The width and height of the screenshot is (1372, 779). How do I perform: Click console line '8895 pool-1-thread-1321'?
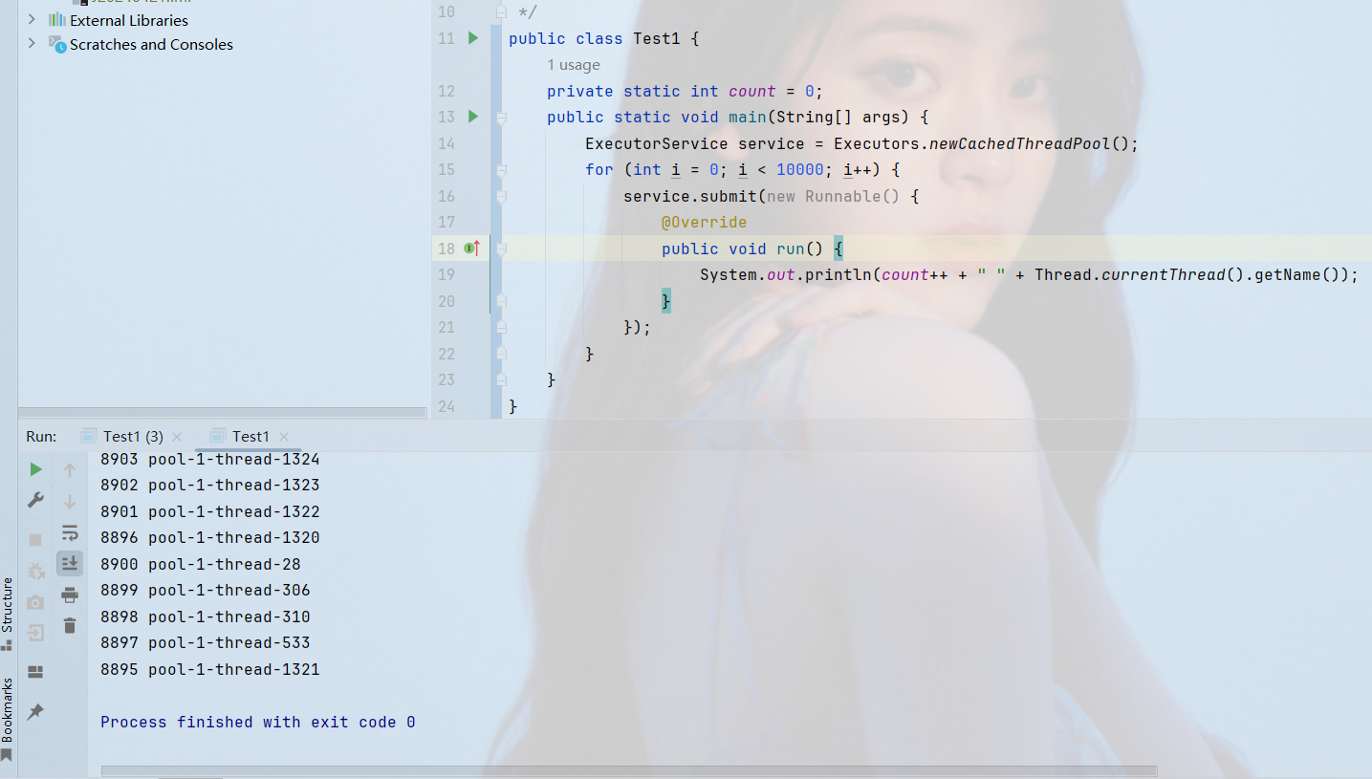click(x=210, y=669)
